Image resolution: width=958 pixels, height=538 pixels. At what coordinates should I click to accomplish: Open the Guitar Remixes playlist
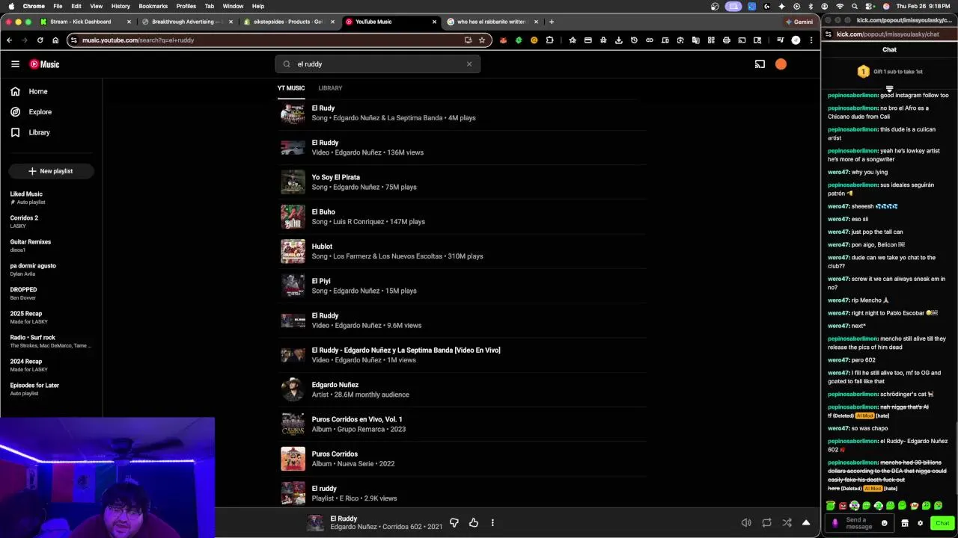[x=51, y=245]
